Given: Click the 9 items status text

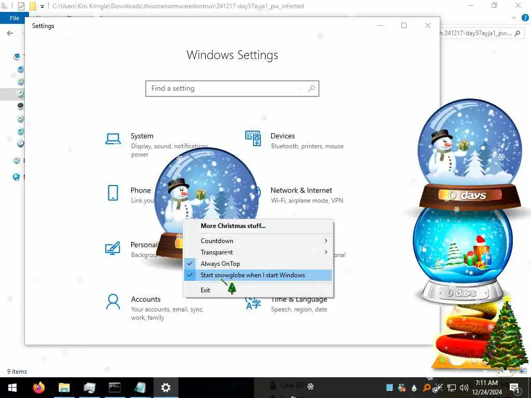Looking at the screenshot, I should (17, 372).
